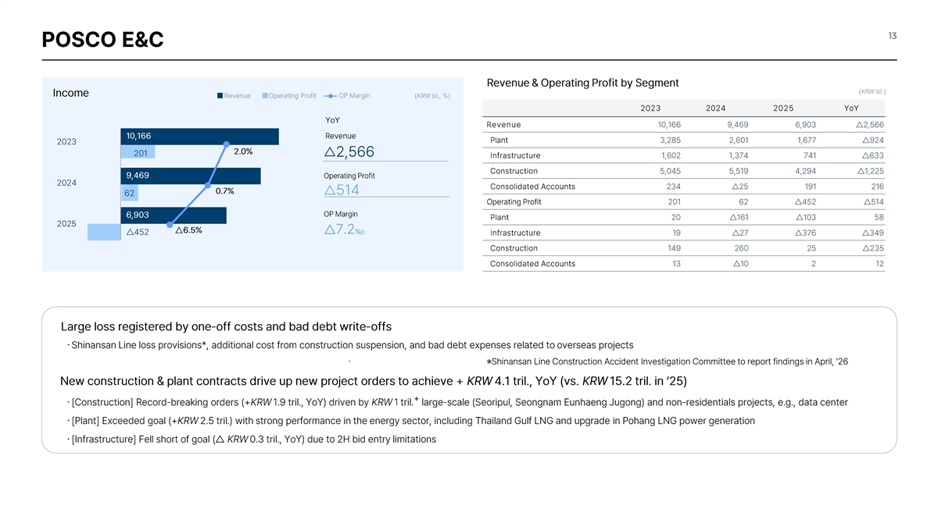This screenshot has height=527, width=938.
Task: Click the Operating Profit legend color square
Action: pos(265,96)
